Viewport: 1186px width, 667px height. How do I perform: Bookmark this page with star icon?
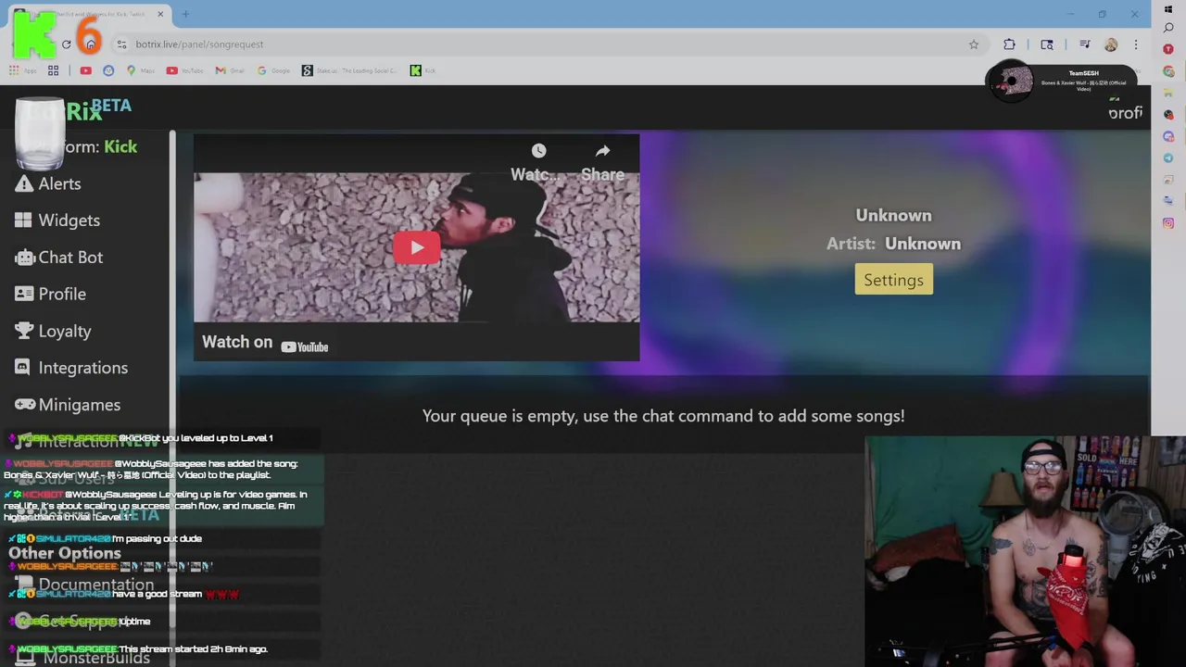click(x=974, y=44)
